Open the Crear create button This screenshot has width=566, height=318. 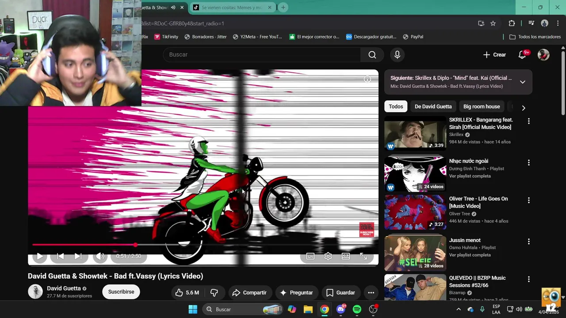494,55
